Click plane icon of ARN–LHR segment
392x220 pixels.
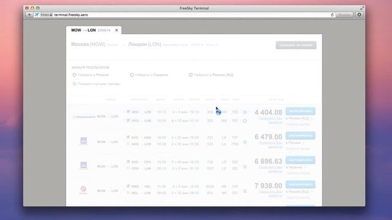[x=128, y=144]
